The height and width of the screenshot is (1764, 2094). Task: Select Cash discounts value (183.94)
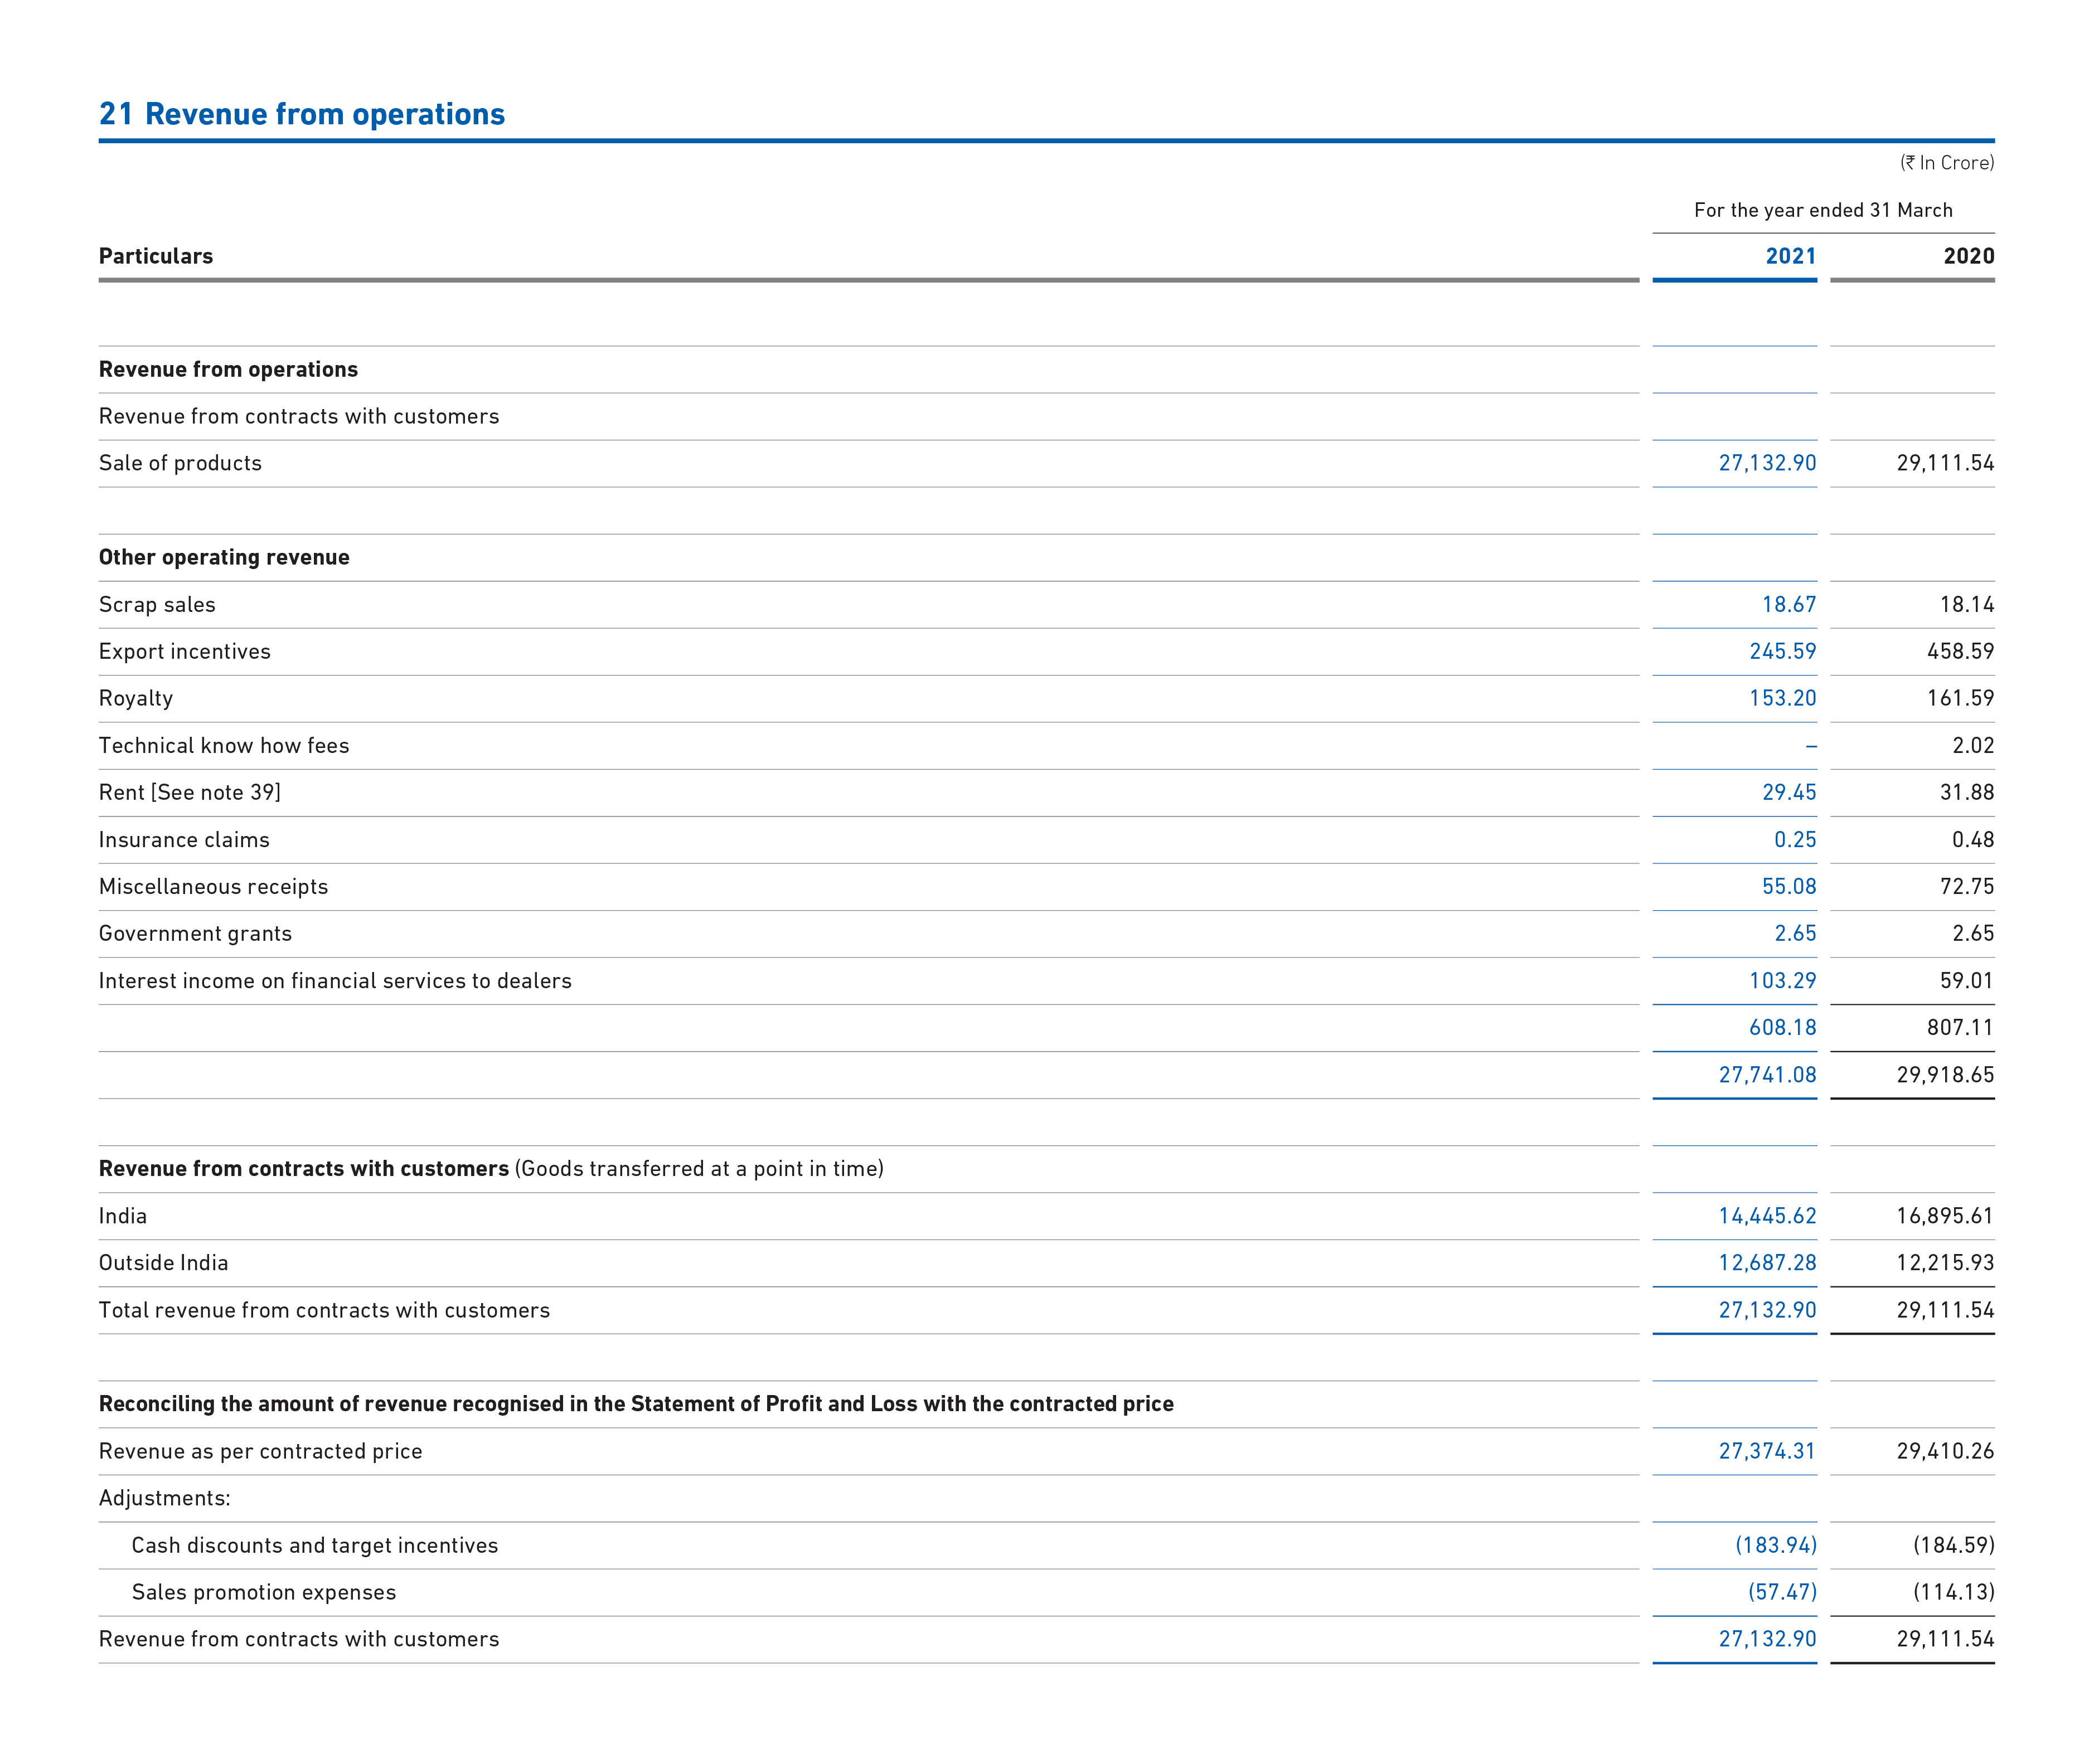(x=1776, y=1545)
